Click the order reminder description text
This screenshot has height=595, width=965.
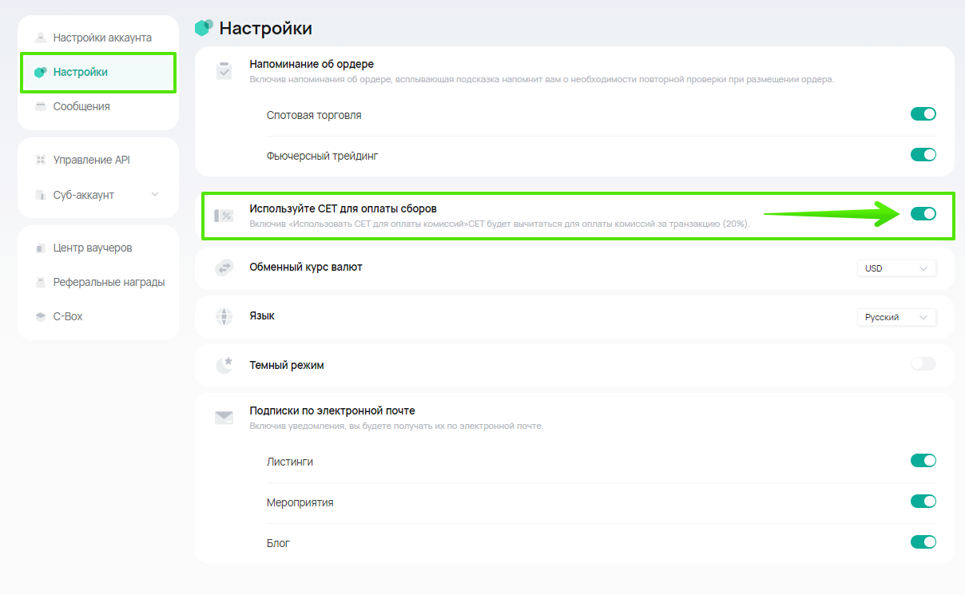[x=542, y=79]
